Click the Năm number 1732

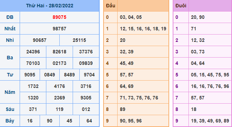(33, 86)
